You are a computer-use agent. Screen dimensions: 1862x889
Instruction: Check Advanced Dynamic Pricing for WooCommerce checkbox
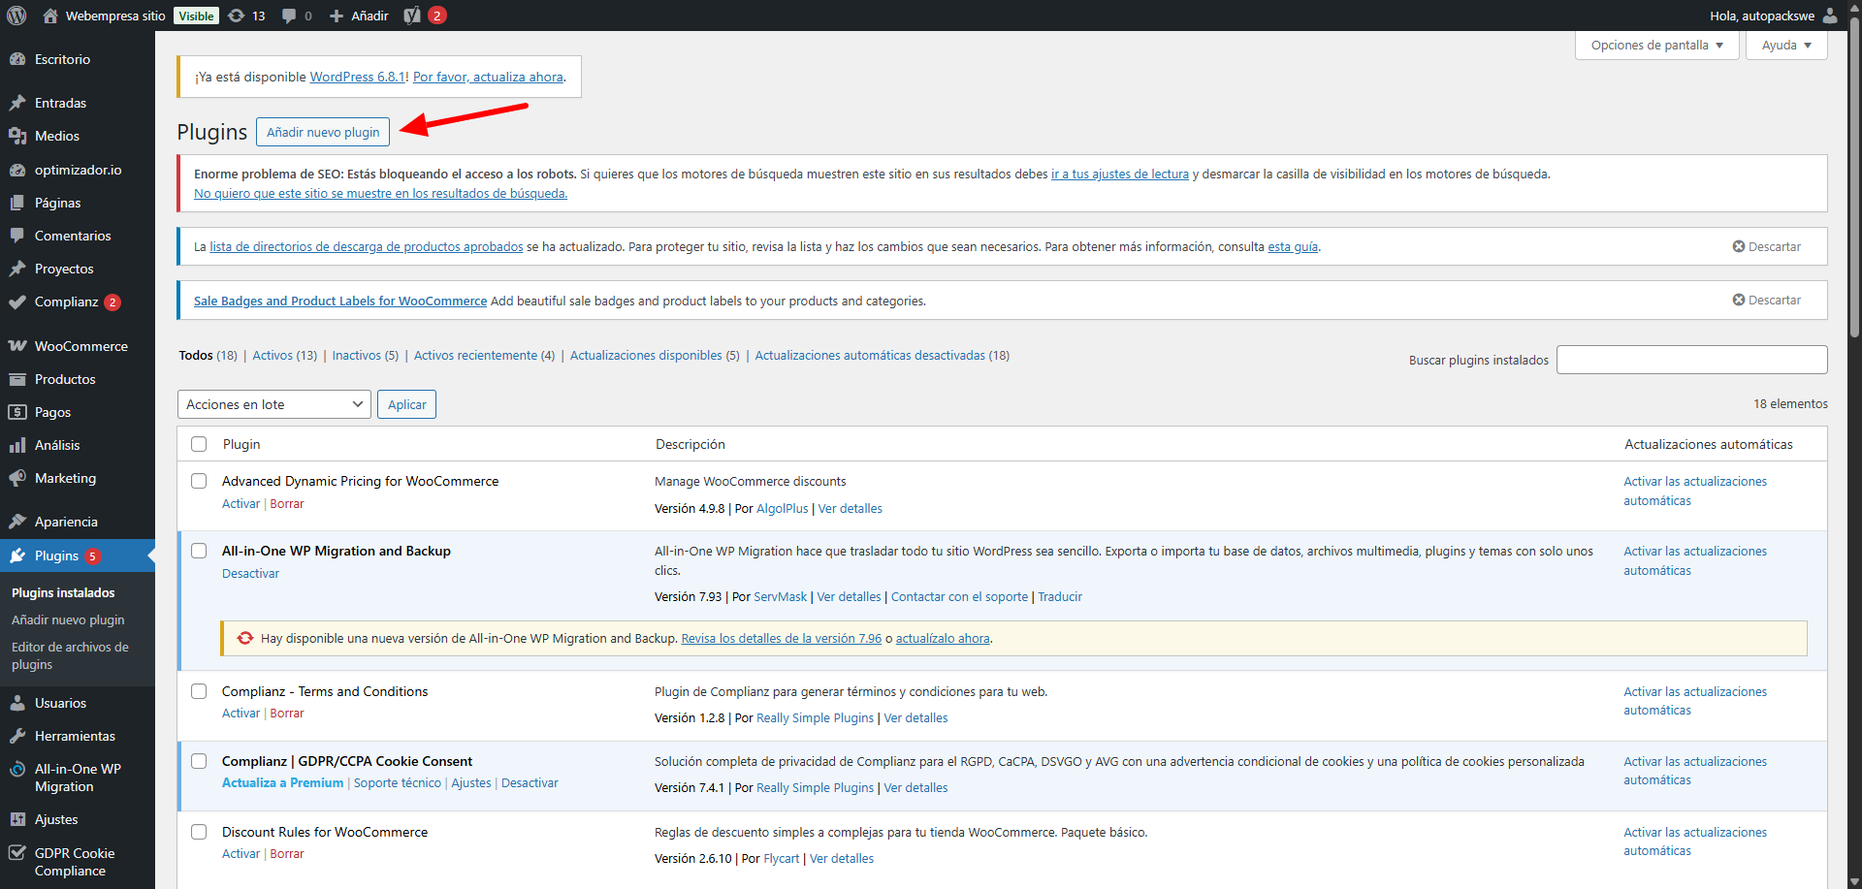199,481
